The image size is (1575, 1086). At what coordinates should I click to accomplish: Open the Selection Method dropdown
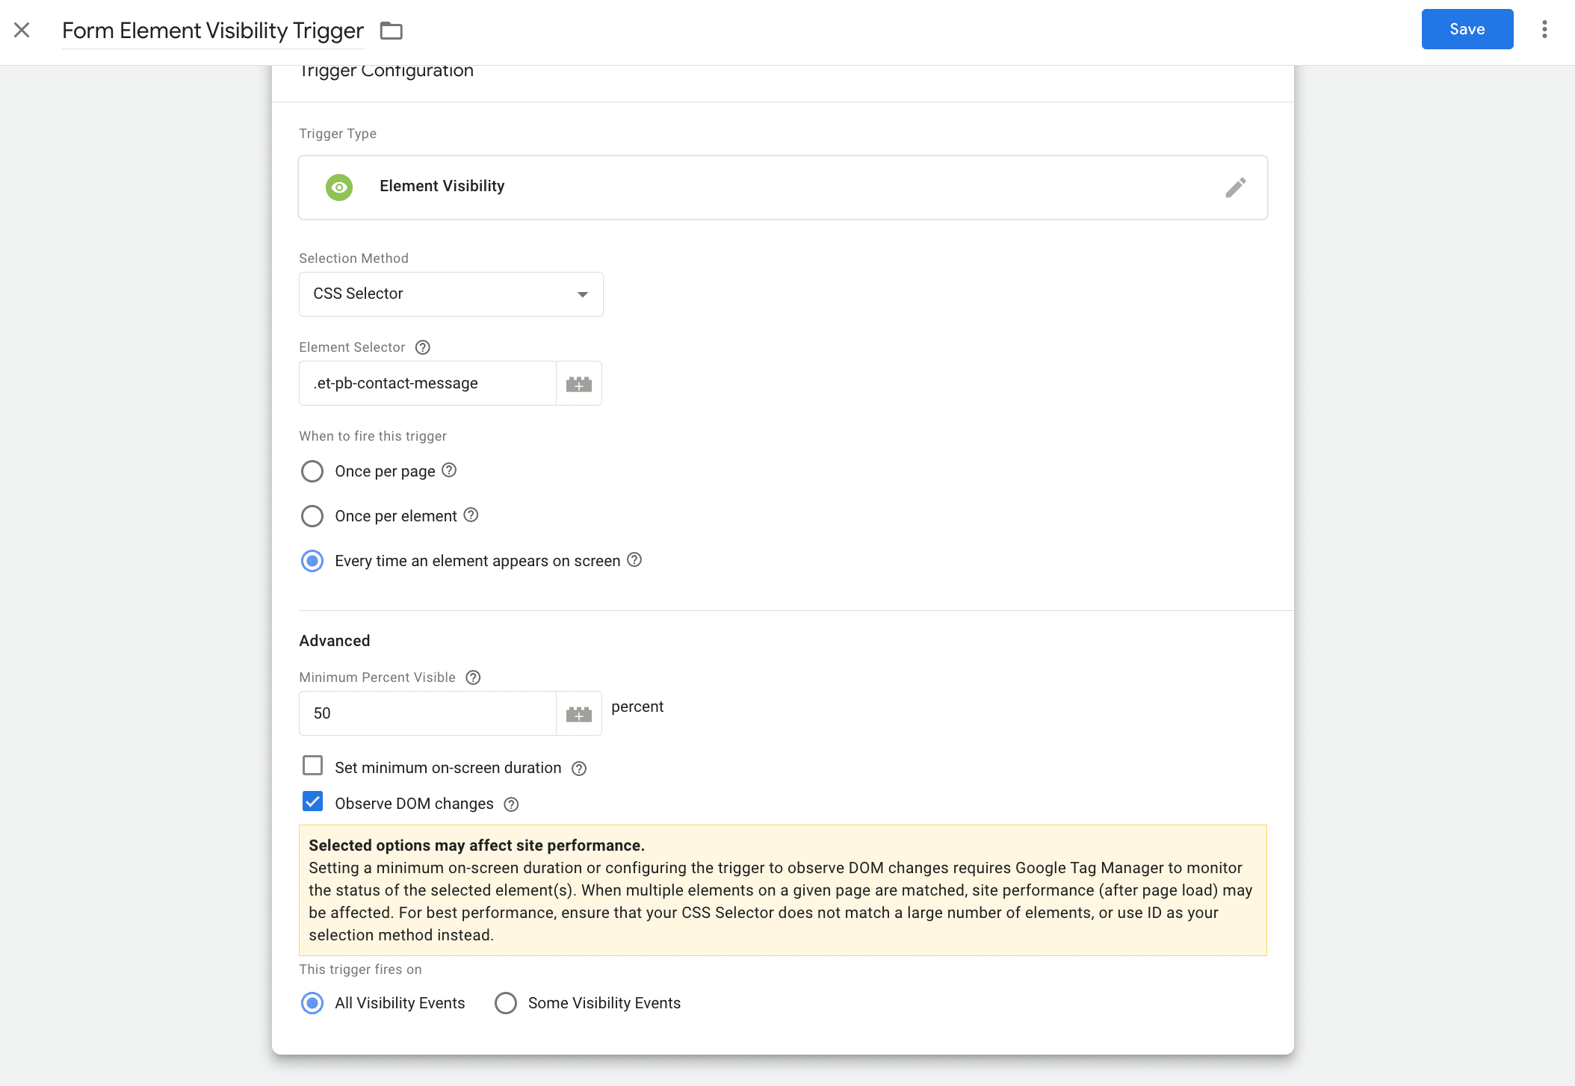450,294
